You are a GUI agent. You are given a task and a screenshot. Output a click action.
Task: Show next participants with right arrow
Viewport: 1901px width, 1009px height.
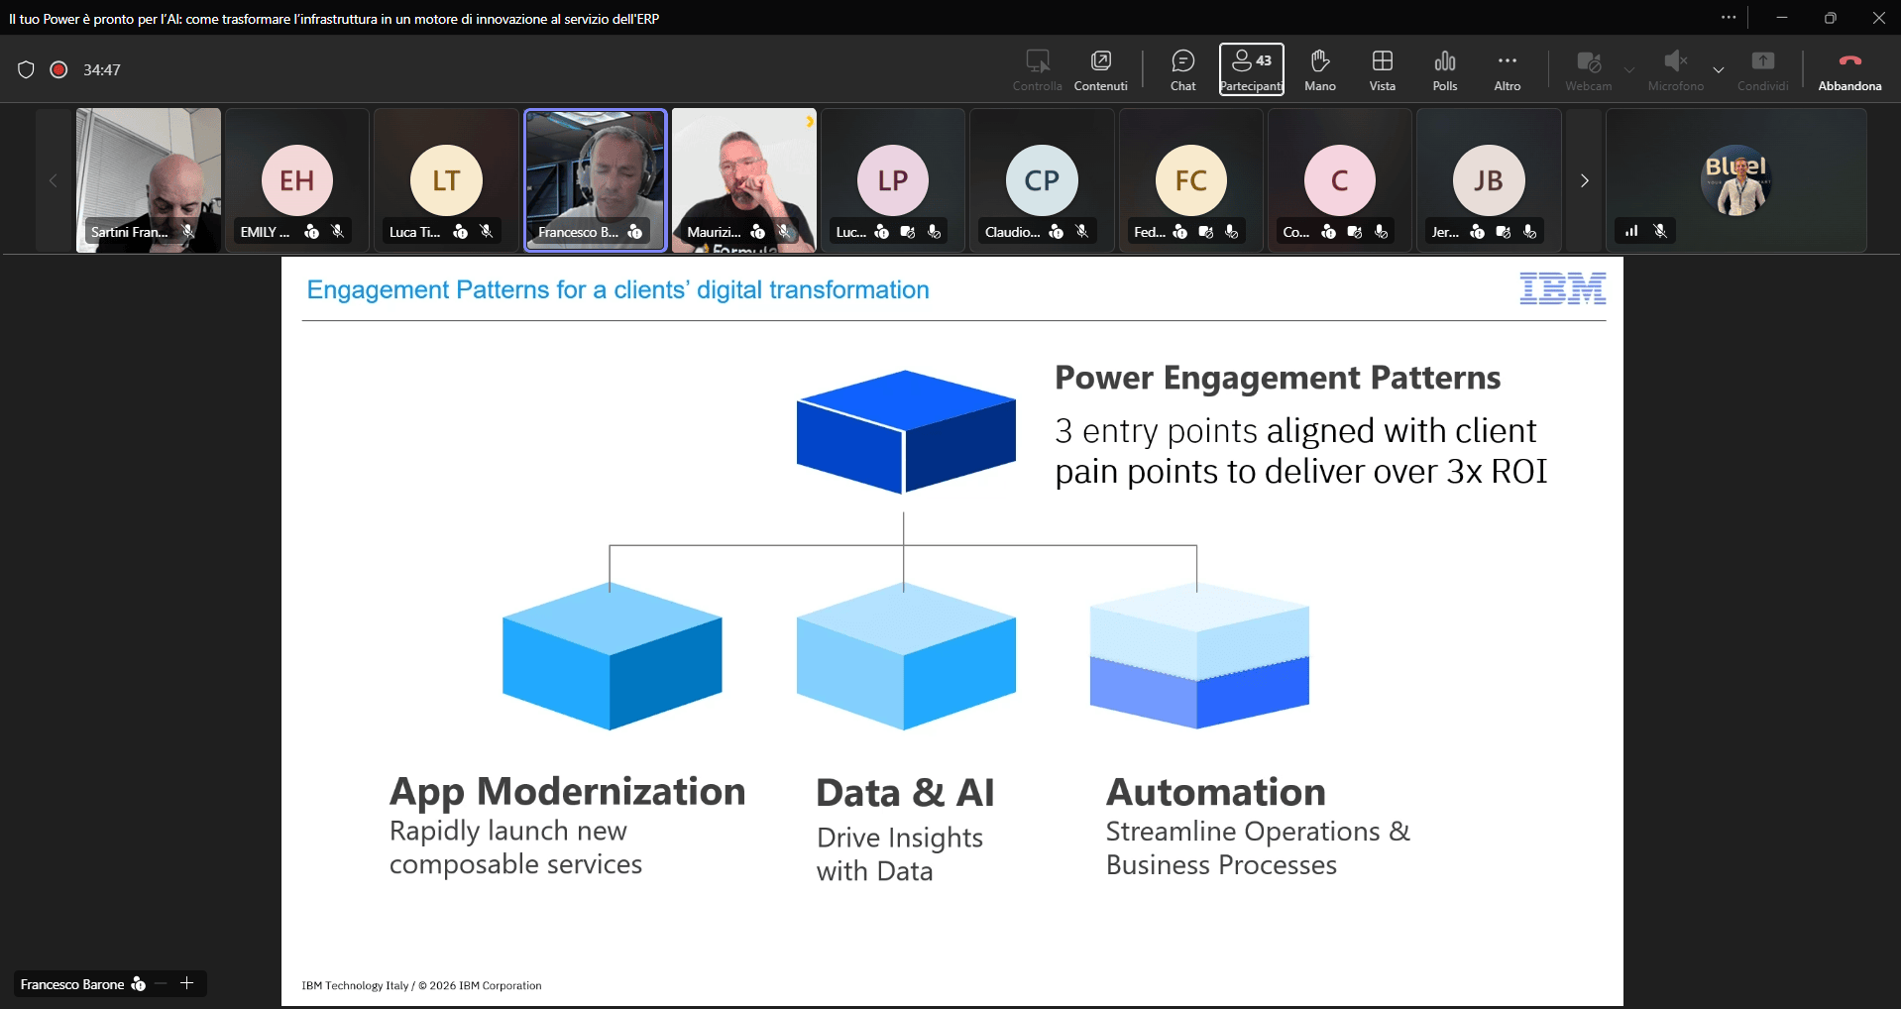click(x=1584, y=180)
